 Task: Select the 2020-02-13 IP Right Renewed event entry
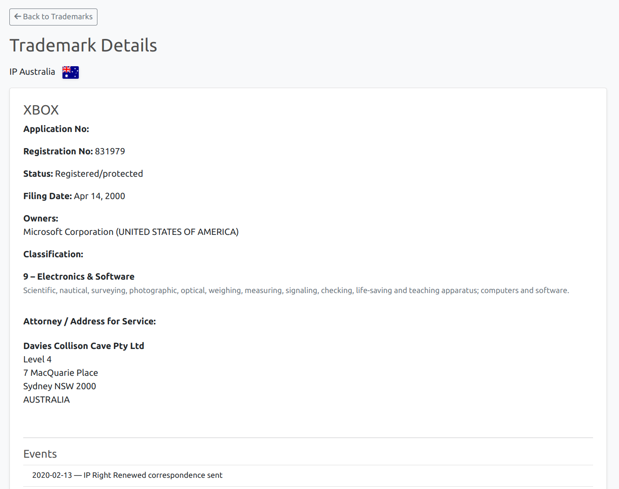click(x=127, y=475)
